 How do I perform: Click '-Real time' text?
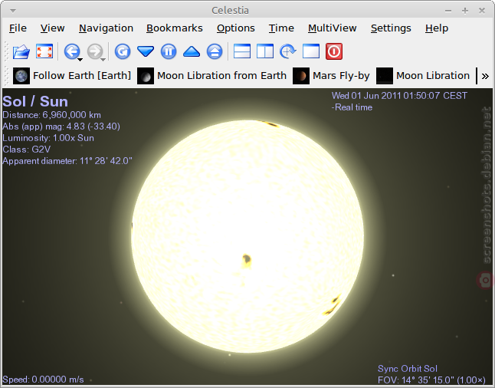(352, 107)
